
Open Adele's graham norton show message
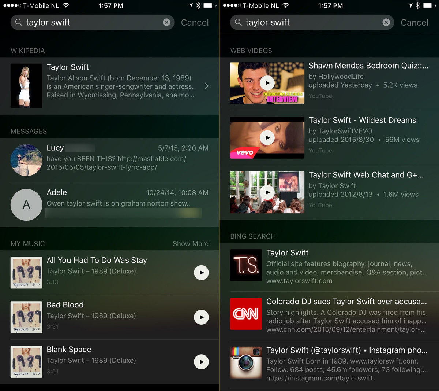coord(110,205)
